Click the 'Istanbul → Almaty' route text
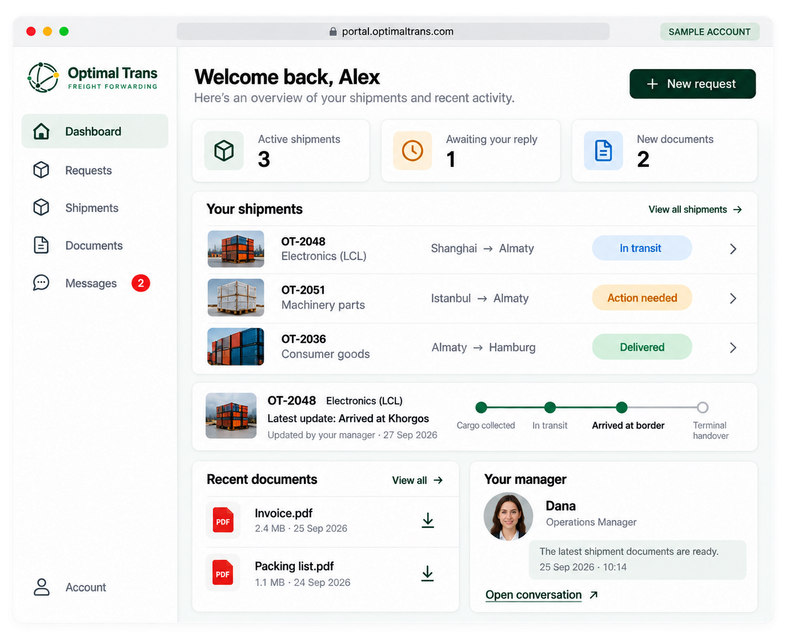Screen dimensions: 786x640 click(x=479, y=298)
